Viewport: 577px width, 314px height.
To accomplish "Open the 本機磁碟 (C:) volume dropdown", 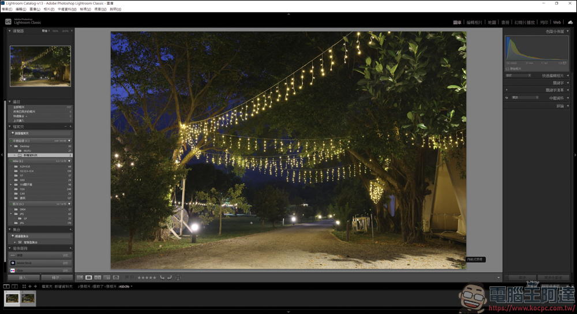I will 69,141.
